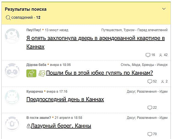Open Дідова баба user avatar
This screenshot has width=173, height=139.
pyautogui.click(x=12, y=71)
